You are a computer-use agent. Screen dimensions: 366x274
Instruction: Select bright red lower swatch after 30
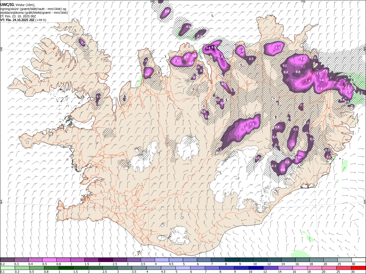[x=358, y=268]
